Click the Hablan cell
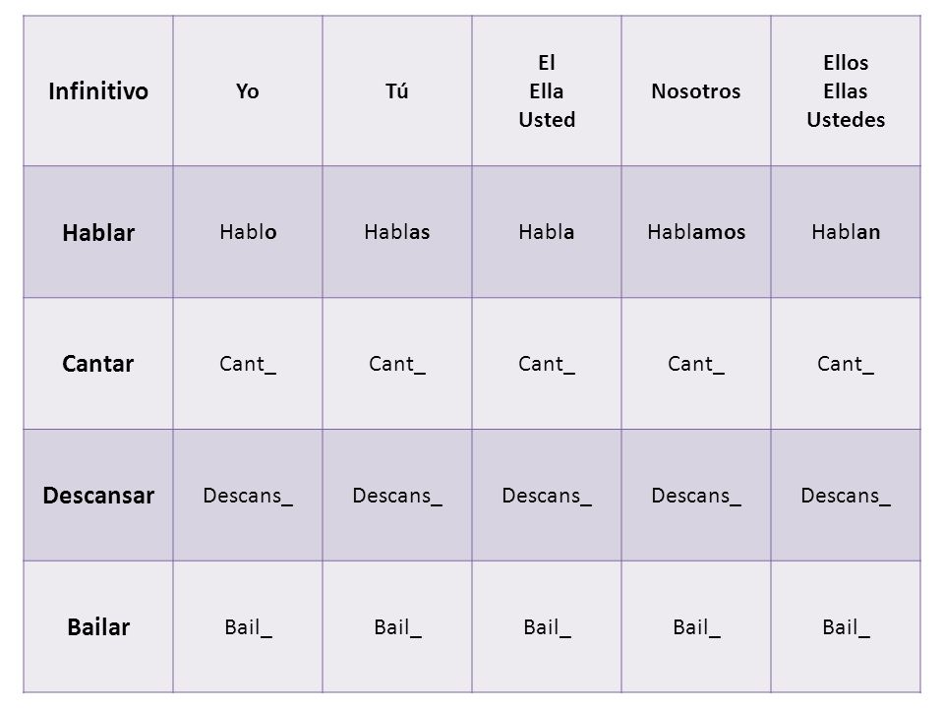 click(x=846, y=232)
